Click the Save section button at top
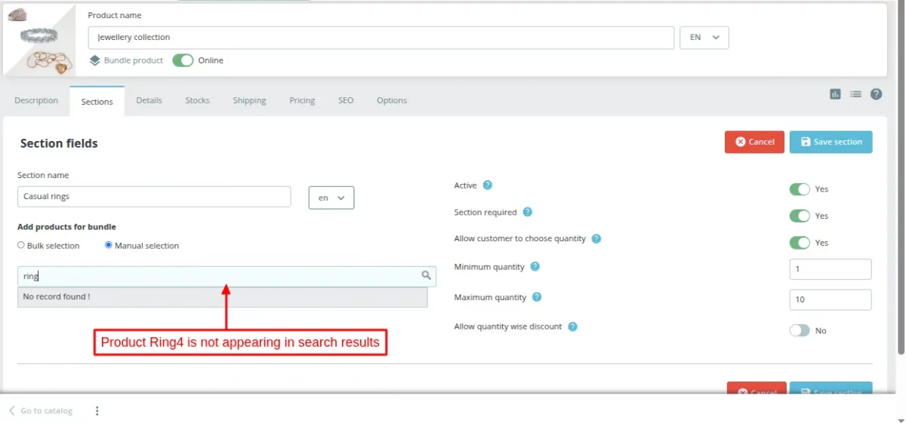906x423 pixels. pos(830,142)
